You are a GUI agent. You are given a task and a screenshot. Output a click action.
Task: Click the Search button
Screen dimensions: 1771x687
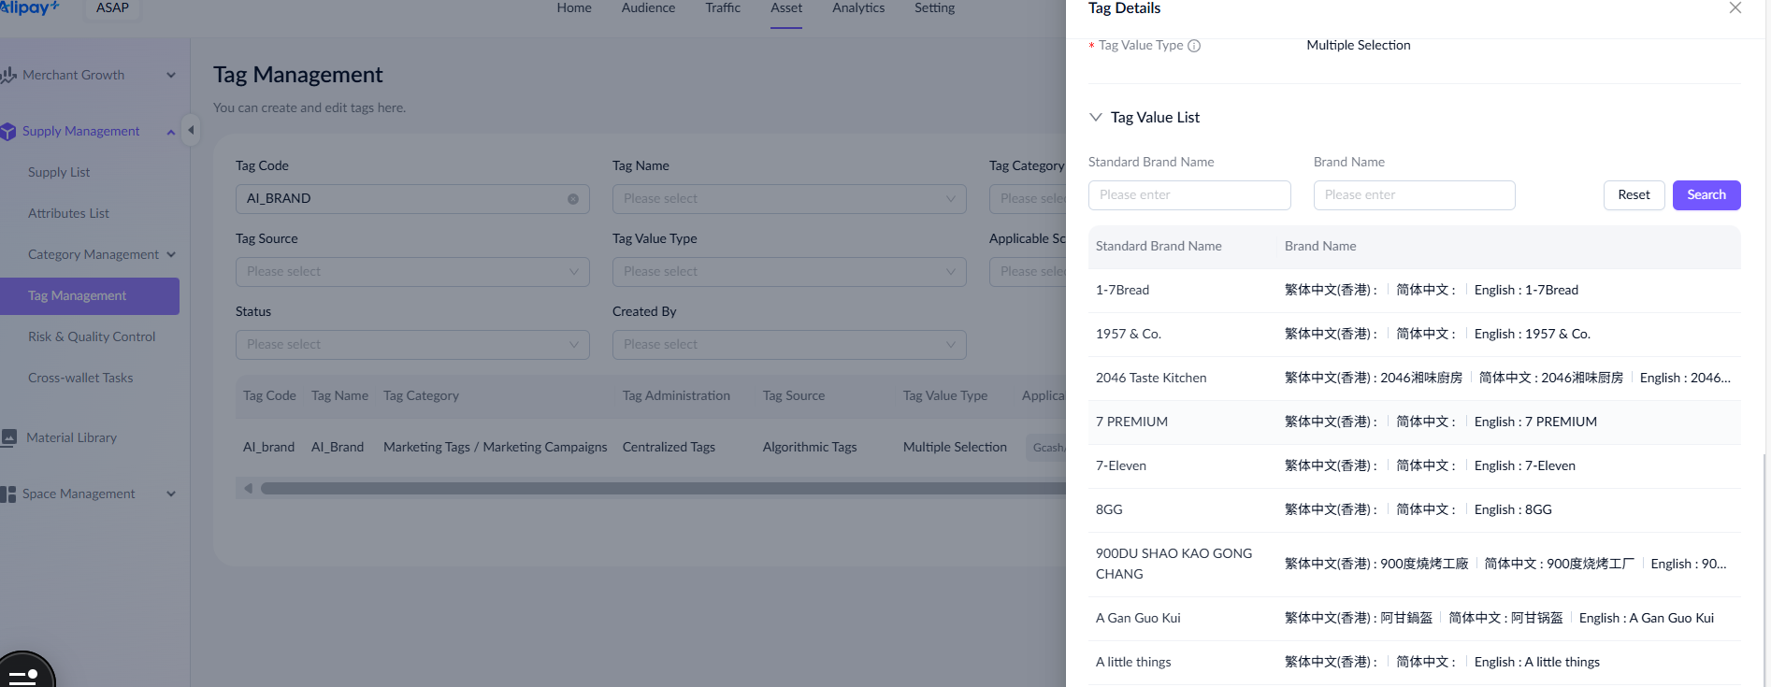click(1706, 195)
